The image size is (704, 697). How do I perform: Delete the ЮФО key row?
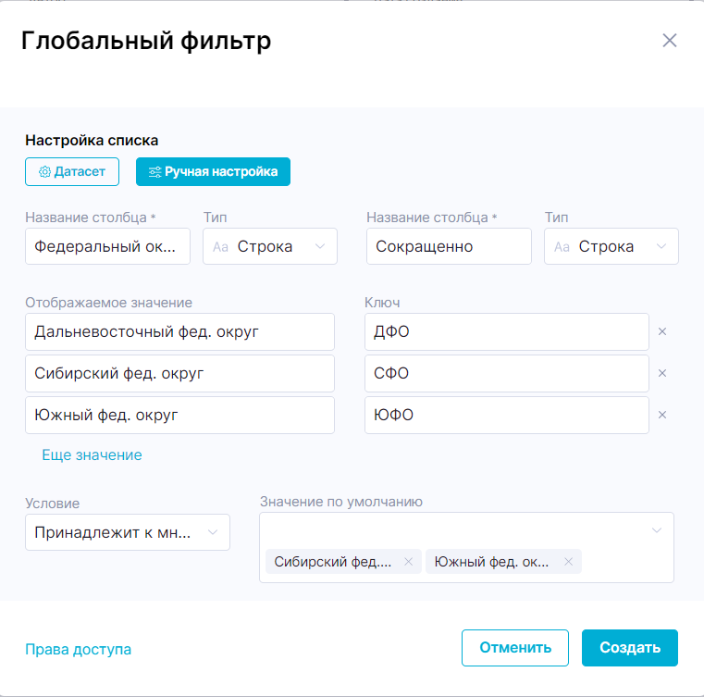pos(662,415)
